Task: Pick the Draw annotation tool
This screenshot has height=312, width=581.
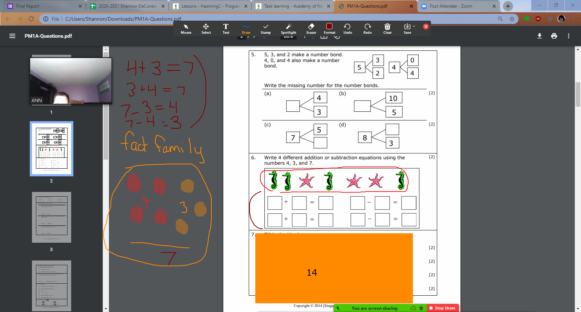Action: click(x=246, y=29)
